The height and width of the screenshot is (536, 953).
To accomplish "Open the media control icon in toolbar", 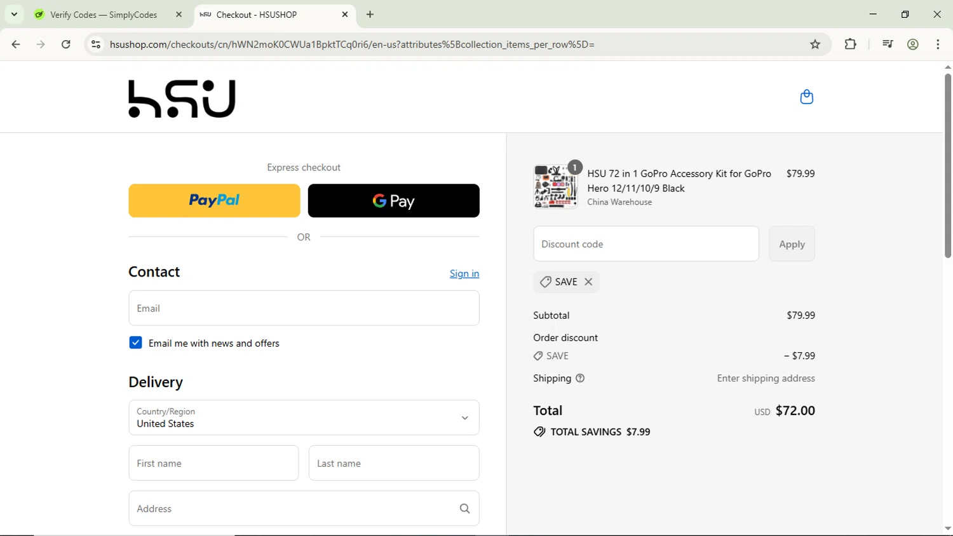I will [x=888, y=45].
